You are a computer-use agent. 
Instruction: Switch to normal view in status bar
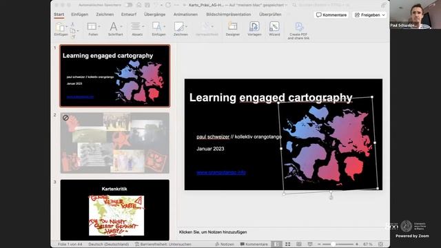[277, 245]
